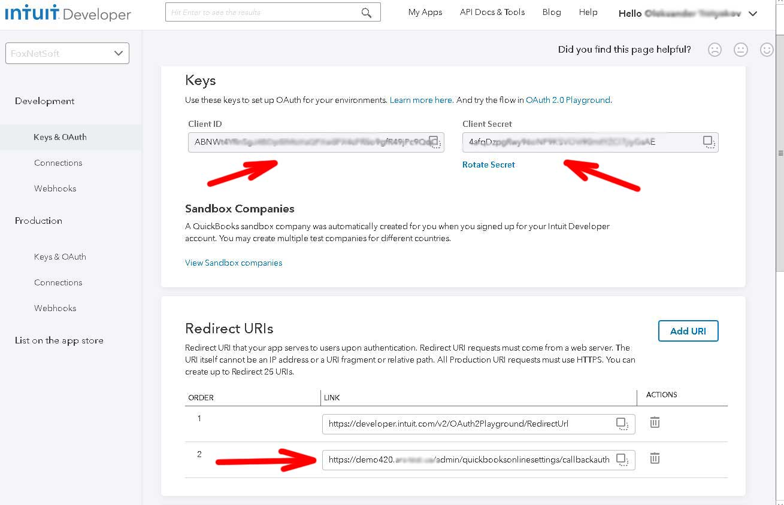Choose the sad face feedback icon
This screenshot has height=505, width=784.
click(x=715, y=50)
